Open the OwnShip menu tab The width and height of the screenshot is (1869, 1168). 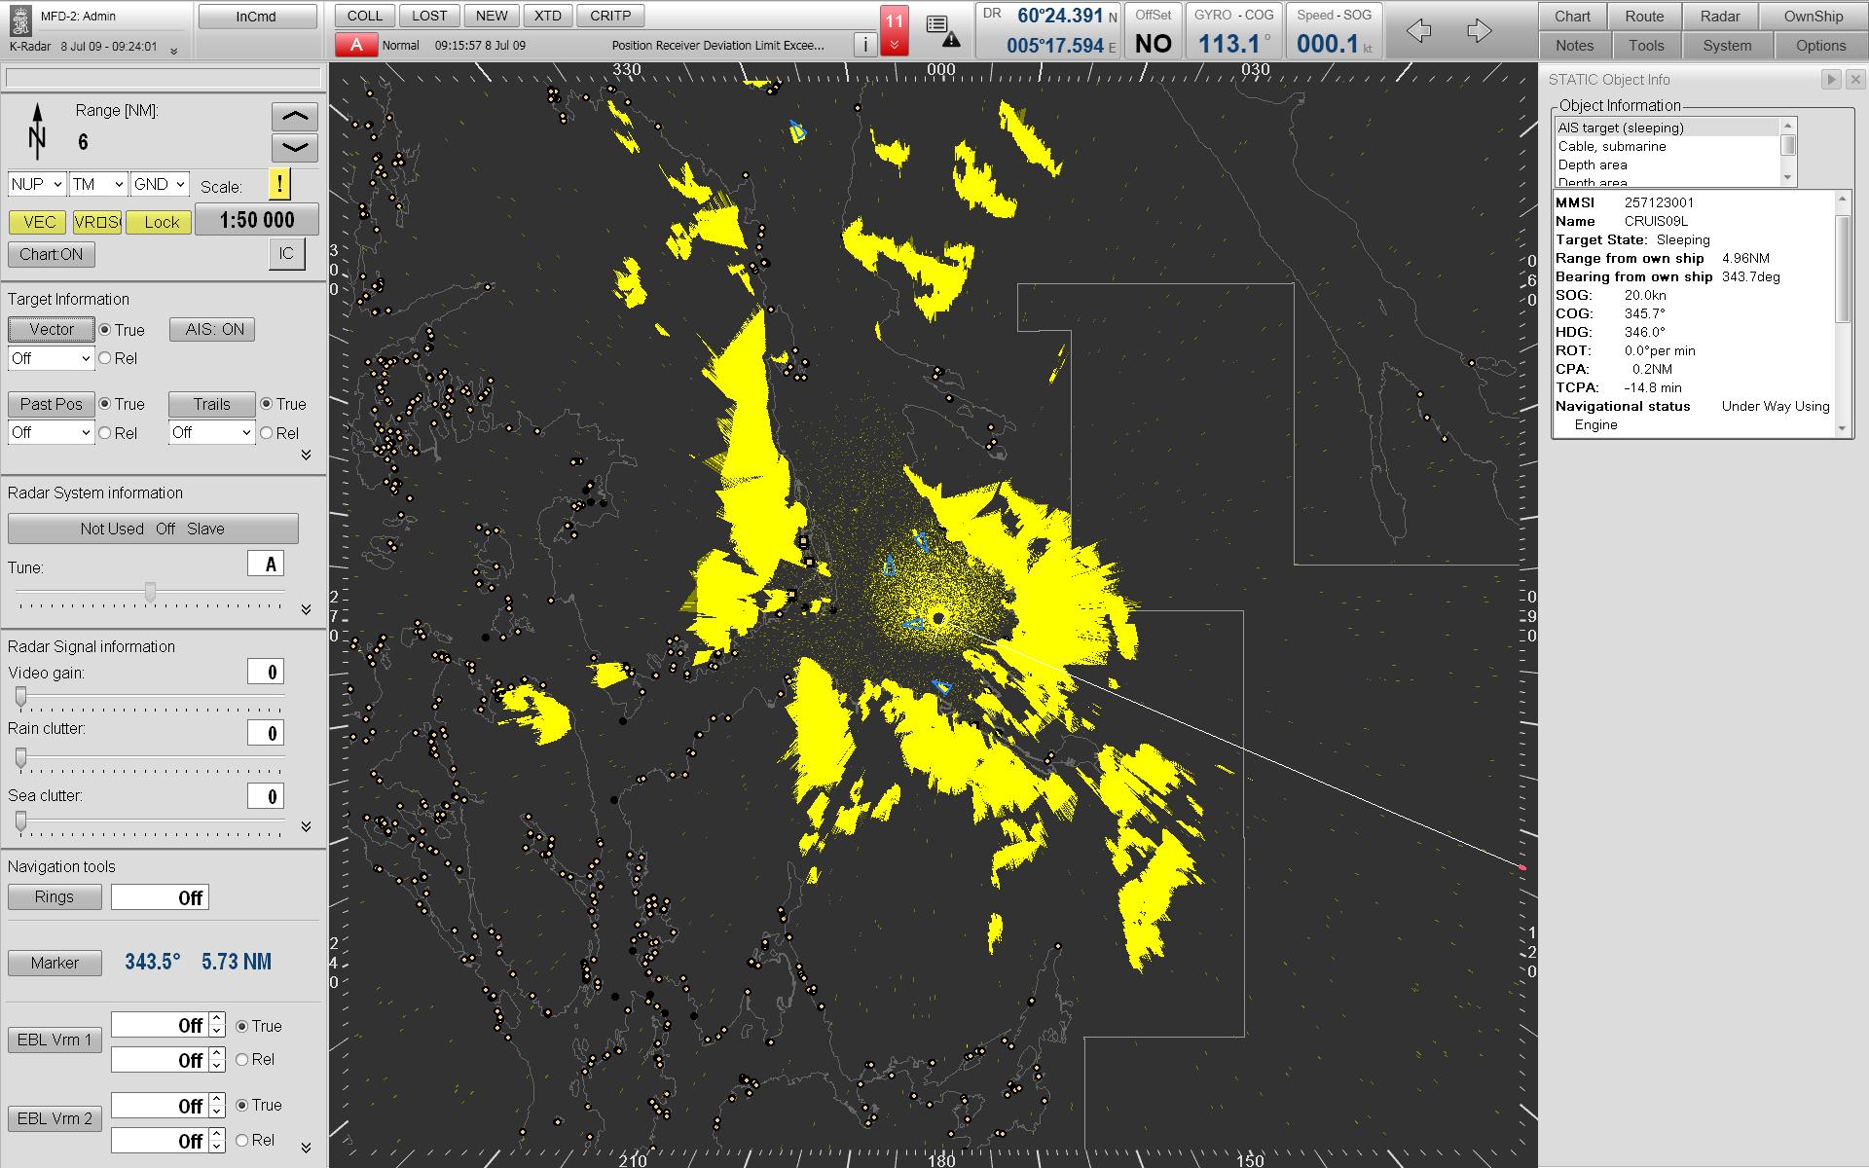click(x=1813, y=16)
